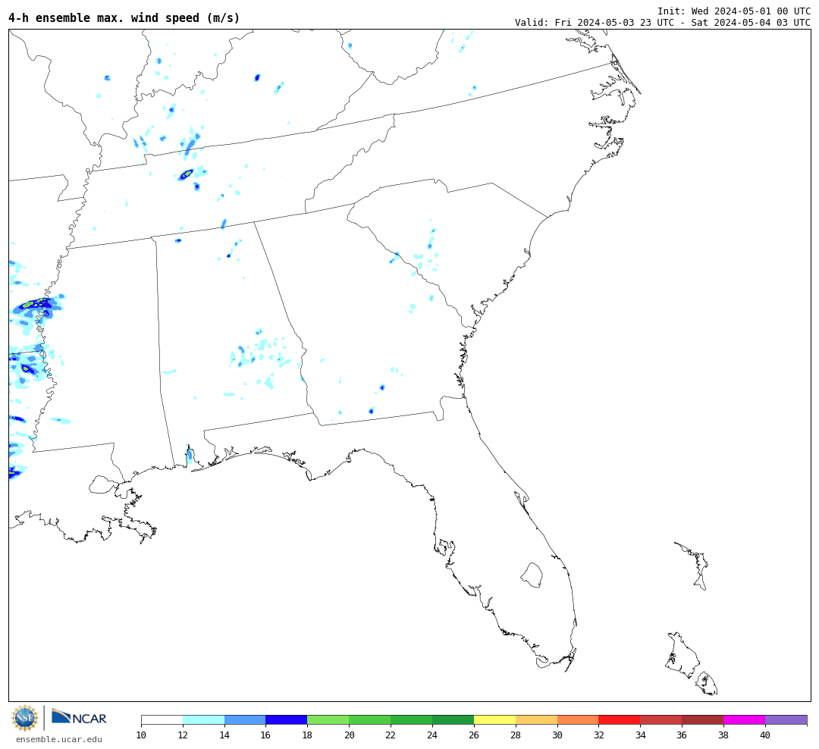Click the colorbar tick label 40
819x749 pixels.
[765, 735]
